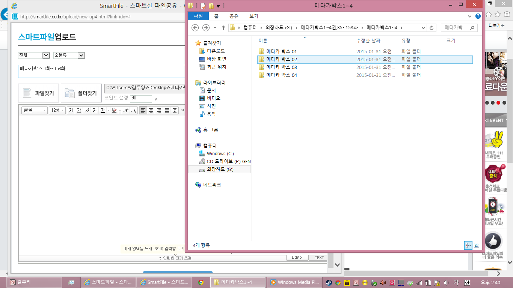
Task: Center-align text in the editor toolbar
Action: coord(151,110)
